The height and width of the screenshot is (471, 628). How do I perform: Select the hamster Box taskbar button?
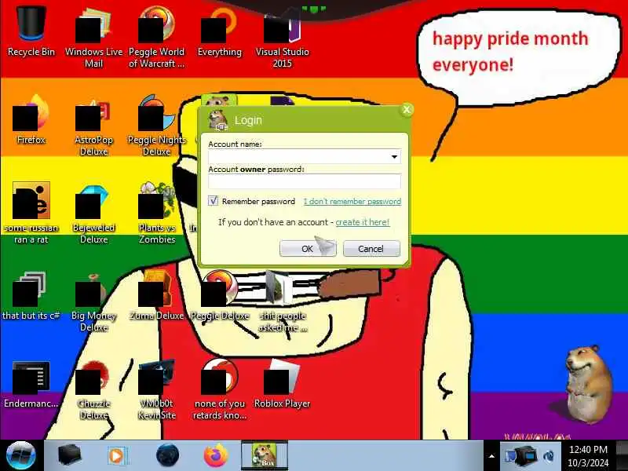pyautogui.click(x=265, y=455)
